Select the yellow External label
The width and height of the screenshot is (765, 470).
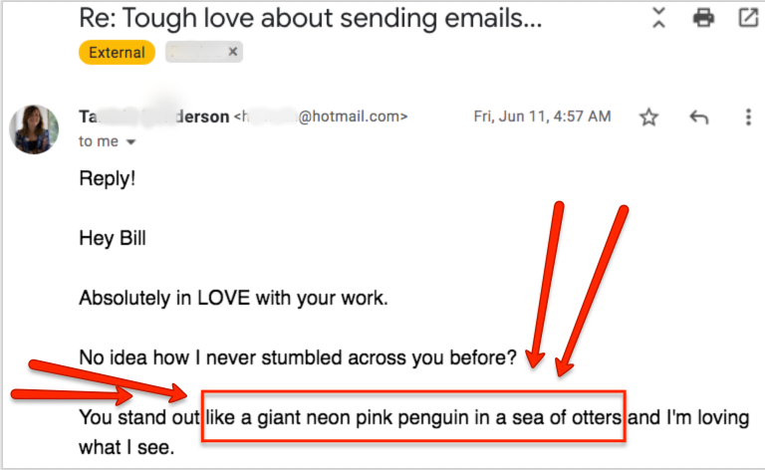(117, 52)
